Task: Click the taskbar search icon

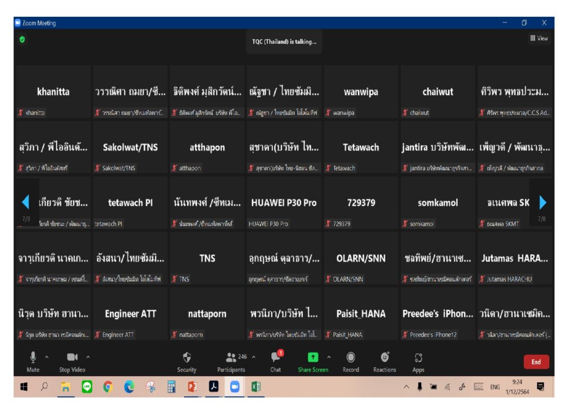Action: tap(44, 386)
